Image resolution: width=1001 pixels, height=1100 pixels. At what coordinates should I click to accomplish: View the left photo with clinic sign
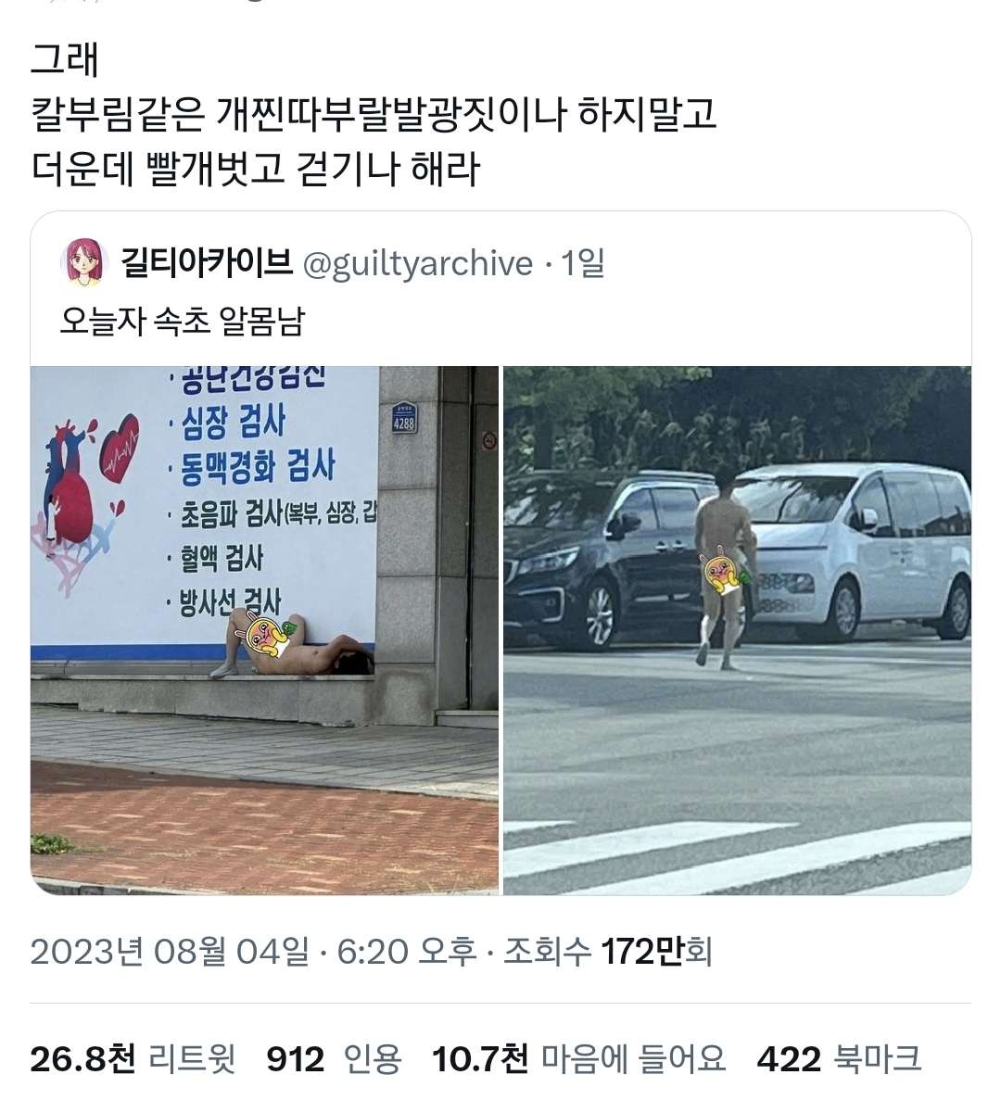click(264, 630)
